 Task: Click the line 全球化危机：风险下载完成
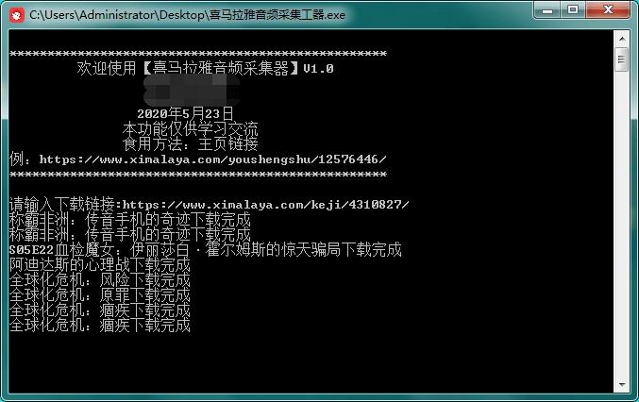point(100,280)
